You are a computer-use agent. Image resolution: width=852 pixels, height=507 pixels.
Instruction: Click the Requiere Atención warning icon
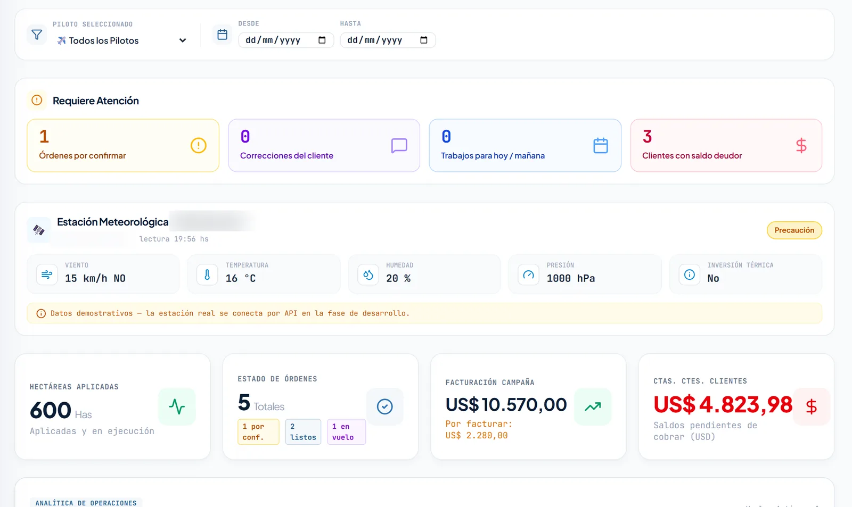pyautogui.click(x=37, y=100)
